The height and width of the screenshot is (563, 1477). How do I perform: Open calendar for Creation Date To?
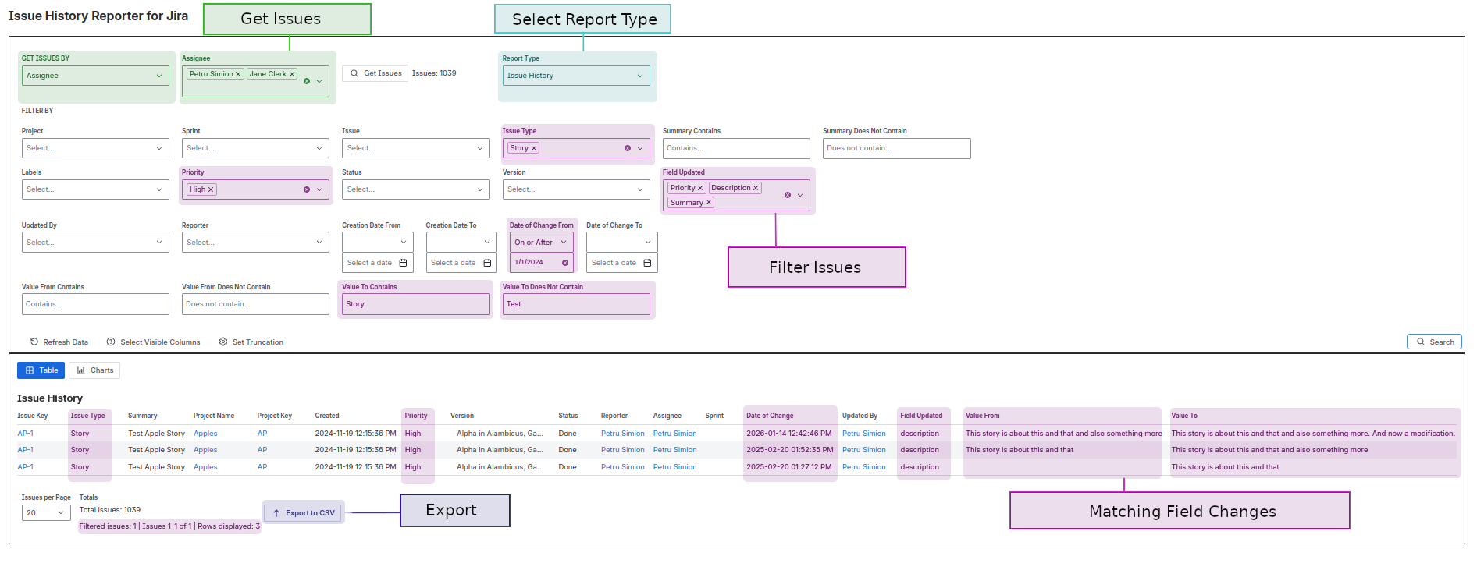[487, 263]
